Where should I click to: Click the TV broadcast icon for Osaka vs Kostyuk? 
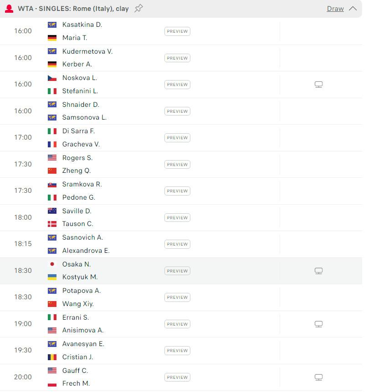(x=318, y=271)
